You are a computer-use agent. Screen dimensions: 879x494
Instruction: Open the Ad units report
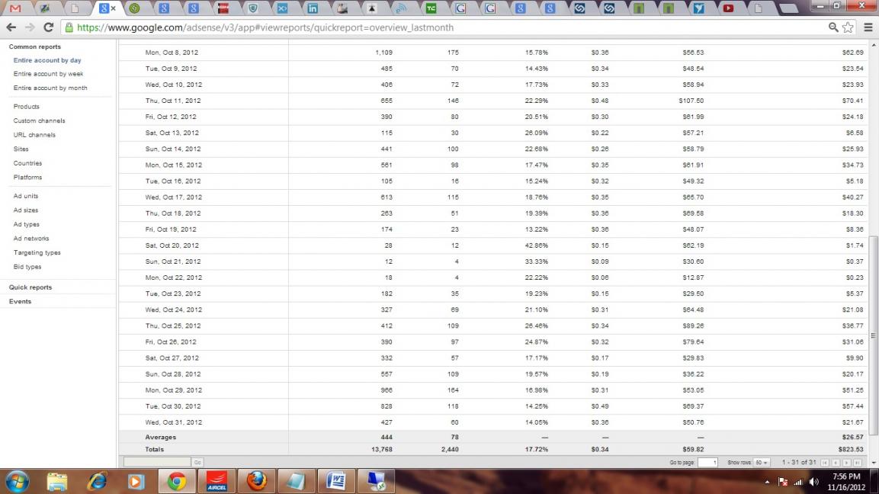pyautogui.click(x=26, y=196)
